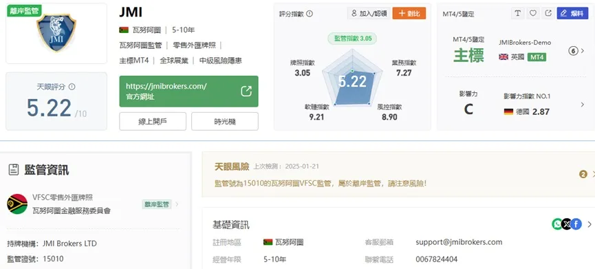Click the share icon in top toolbar
The height and width of the screenshot is (269, 595).
pyautogui.click(x=548, y=13)
